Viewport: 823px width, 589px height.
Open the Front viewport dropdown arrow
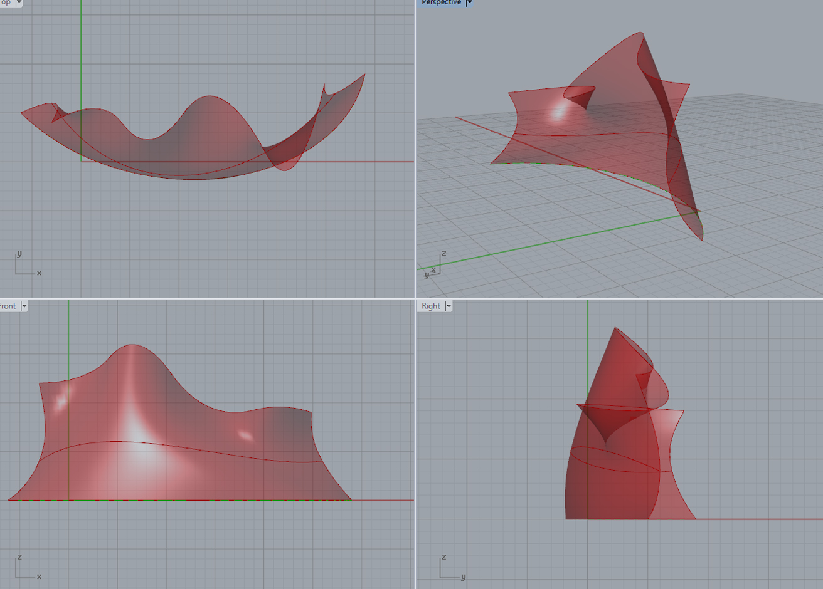point(24,306)
